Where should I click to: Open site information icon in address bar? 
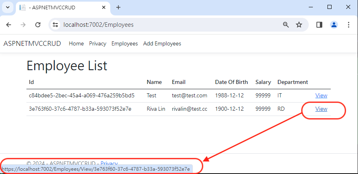(56, 25)
